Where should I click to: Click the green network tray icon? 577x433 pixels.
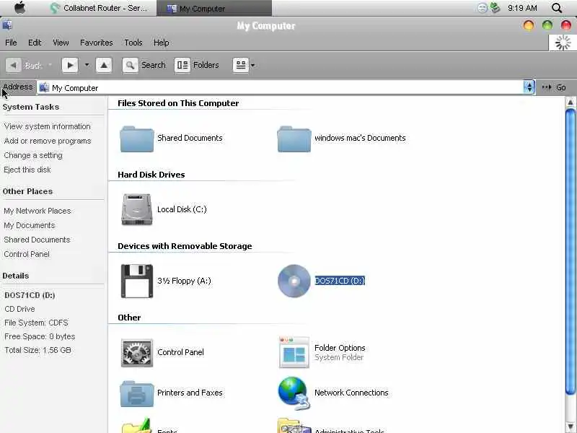coord(495,8)
